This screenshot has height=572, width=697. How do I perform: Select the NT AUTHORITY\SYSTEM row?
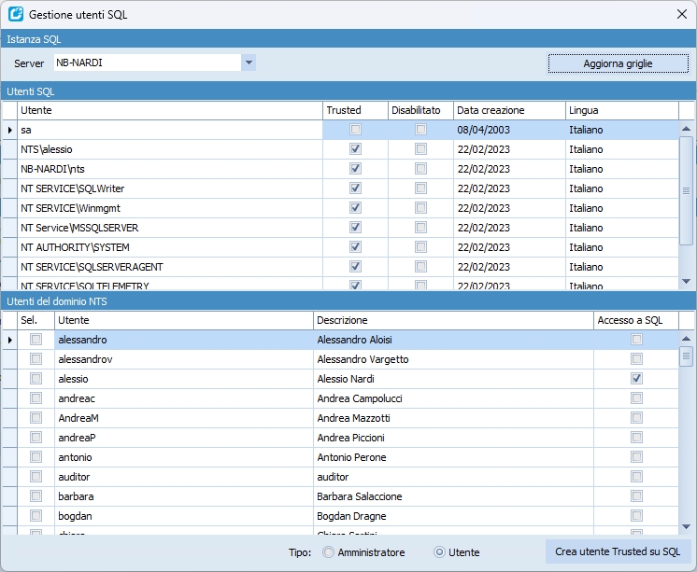pos(168,247)
